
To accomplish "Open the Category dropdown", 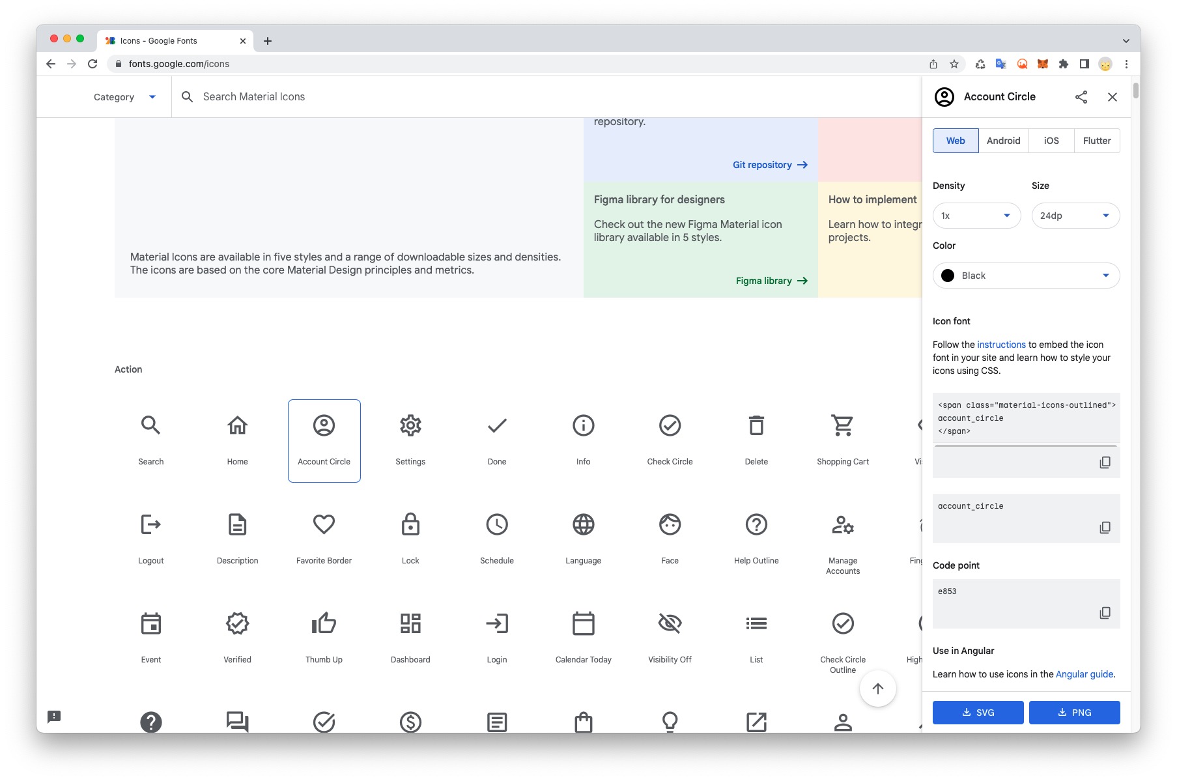I will tap(124, 97).
